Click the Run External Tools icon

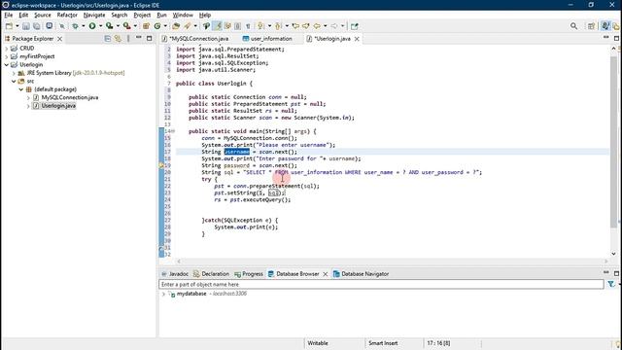tap(126, 26)
